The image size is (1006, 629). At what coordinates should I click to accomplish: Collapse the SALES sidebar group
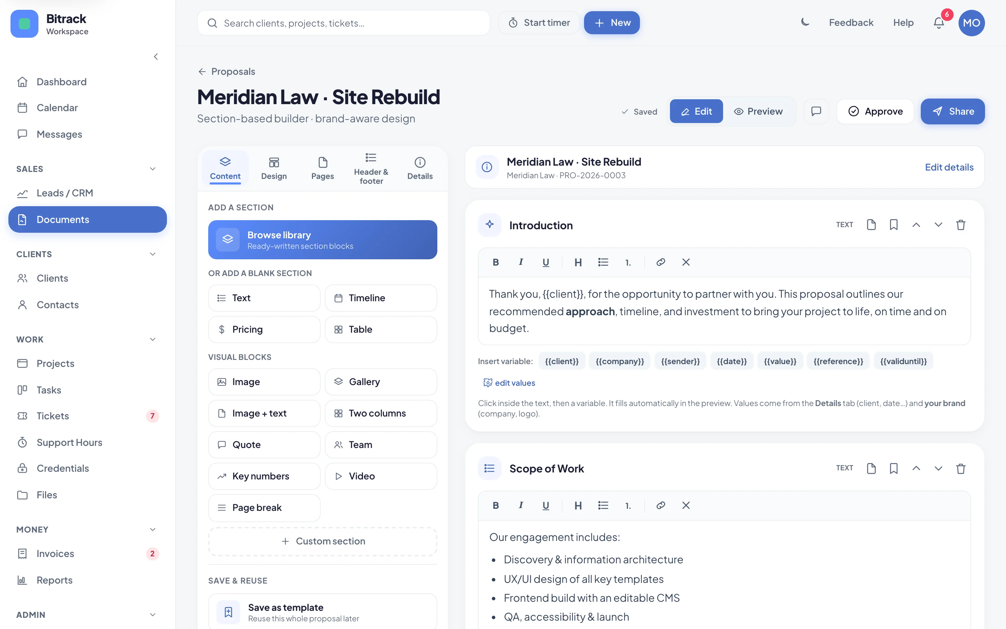coord(153,169)
